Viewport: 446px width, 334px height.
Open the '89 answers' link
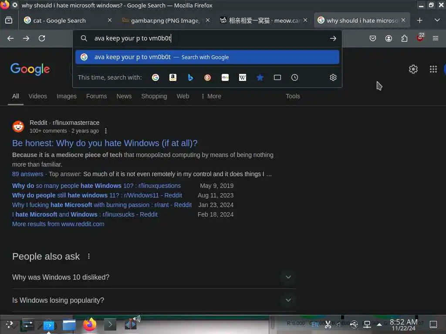(x=27, y=174)
